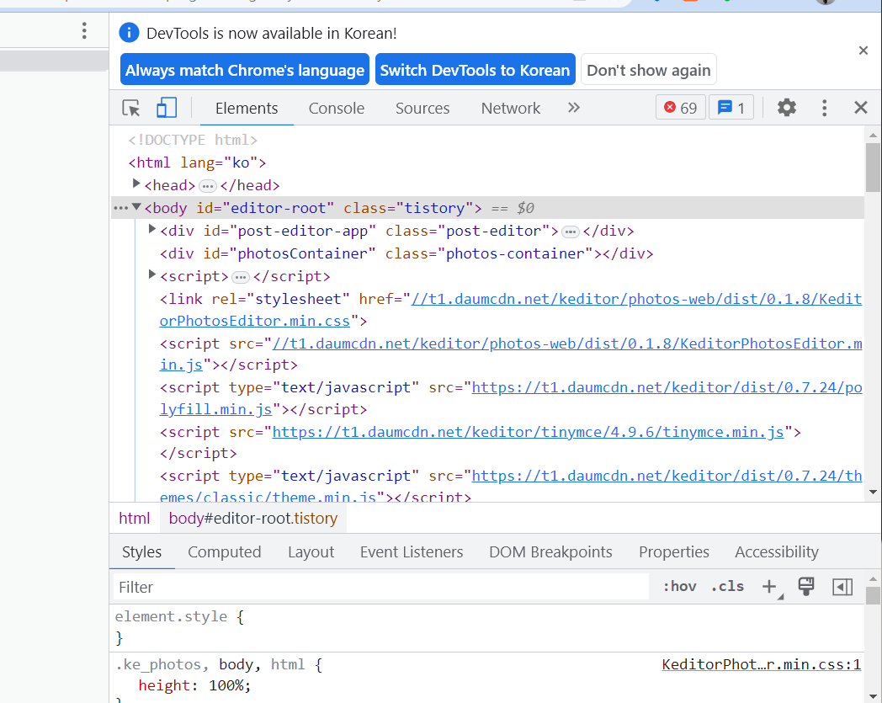Screen dimensions: 882x703
Task: Show more DevTools tabs chevron
Action: 574,108
